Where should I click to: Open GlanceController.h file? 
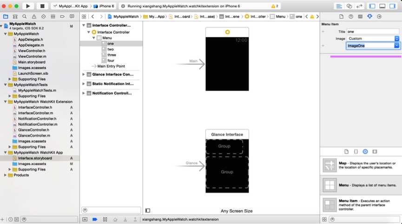click(x=33, y=130)
